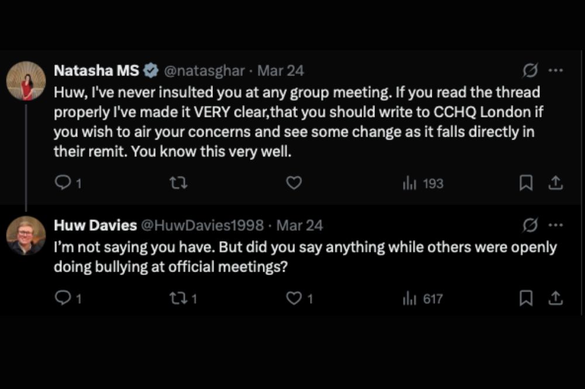Open the @natasghar profile handle
The height and width of the screenshot is (389, 585).
click(203, 71)
